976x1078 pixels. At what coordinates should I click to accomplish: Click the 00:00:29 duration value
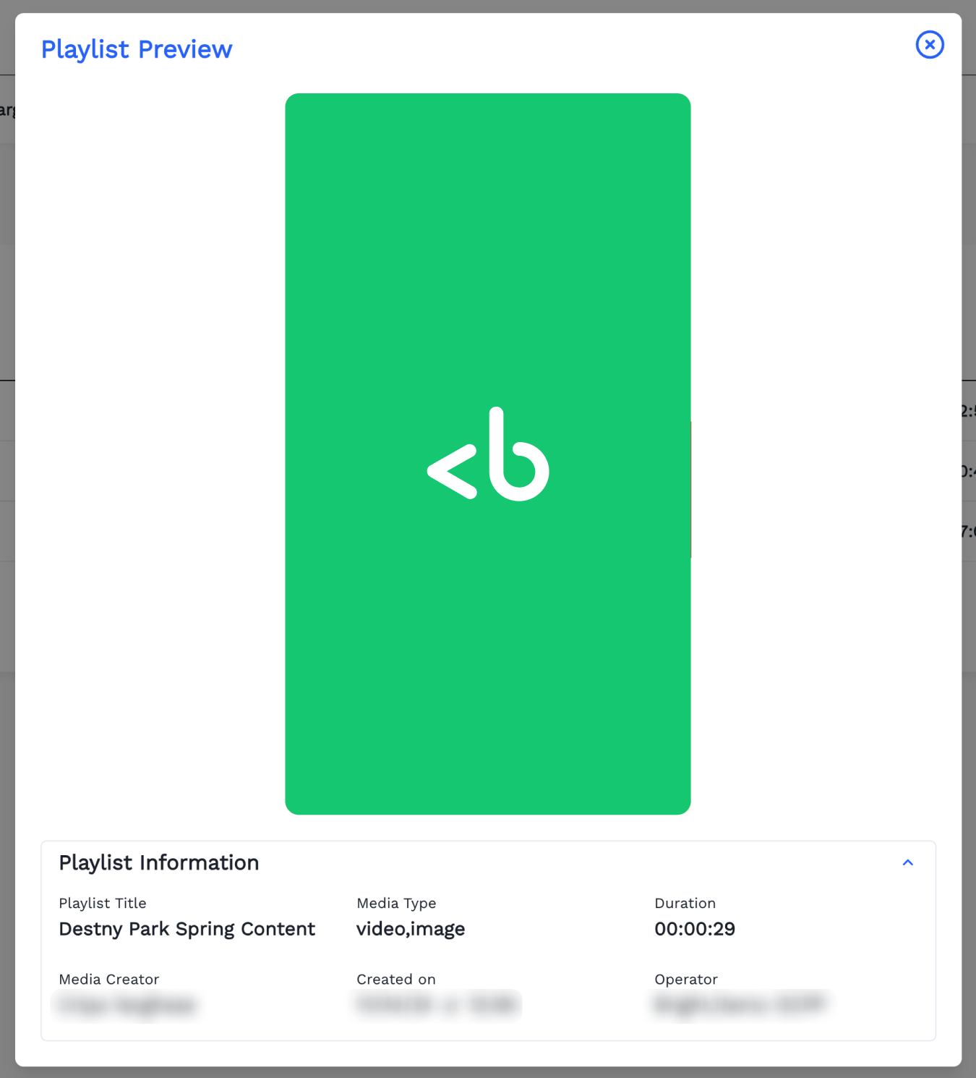coord(695,929)
